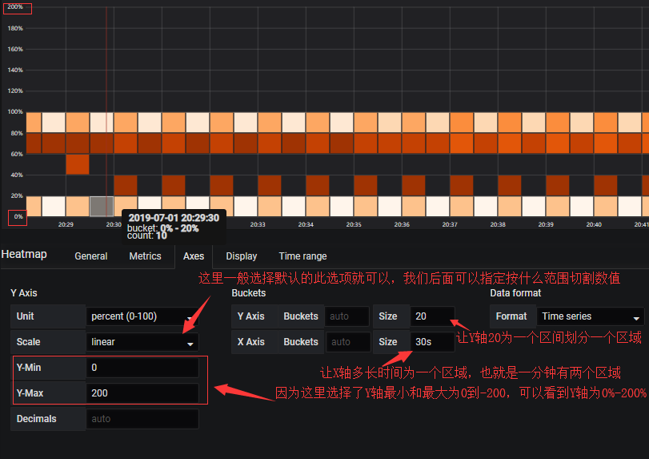Open the Unit dropdown showing percent (0-100)
The width and height of the screenshot is (649, 459).
[142, 316]
